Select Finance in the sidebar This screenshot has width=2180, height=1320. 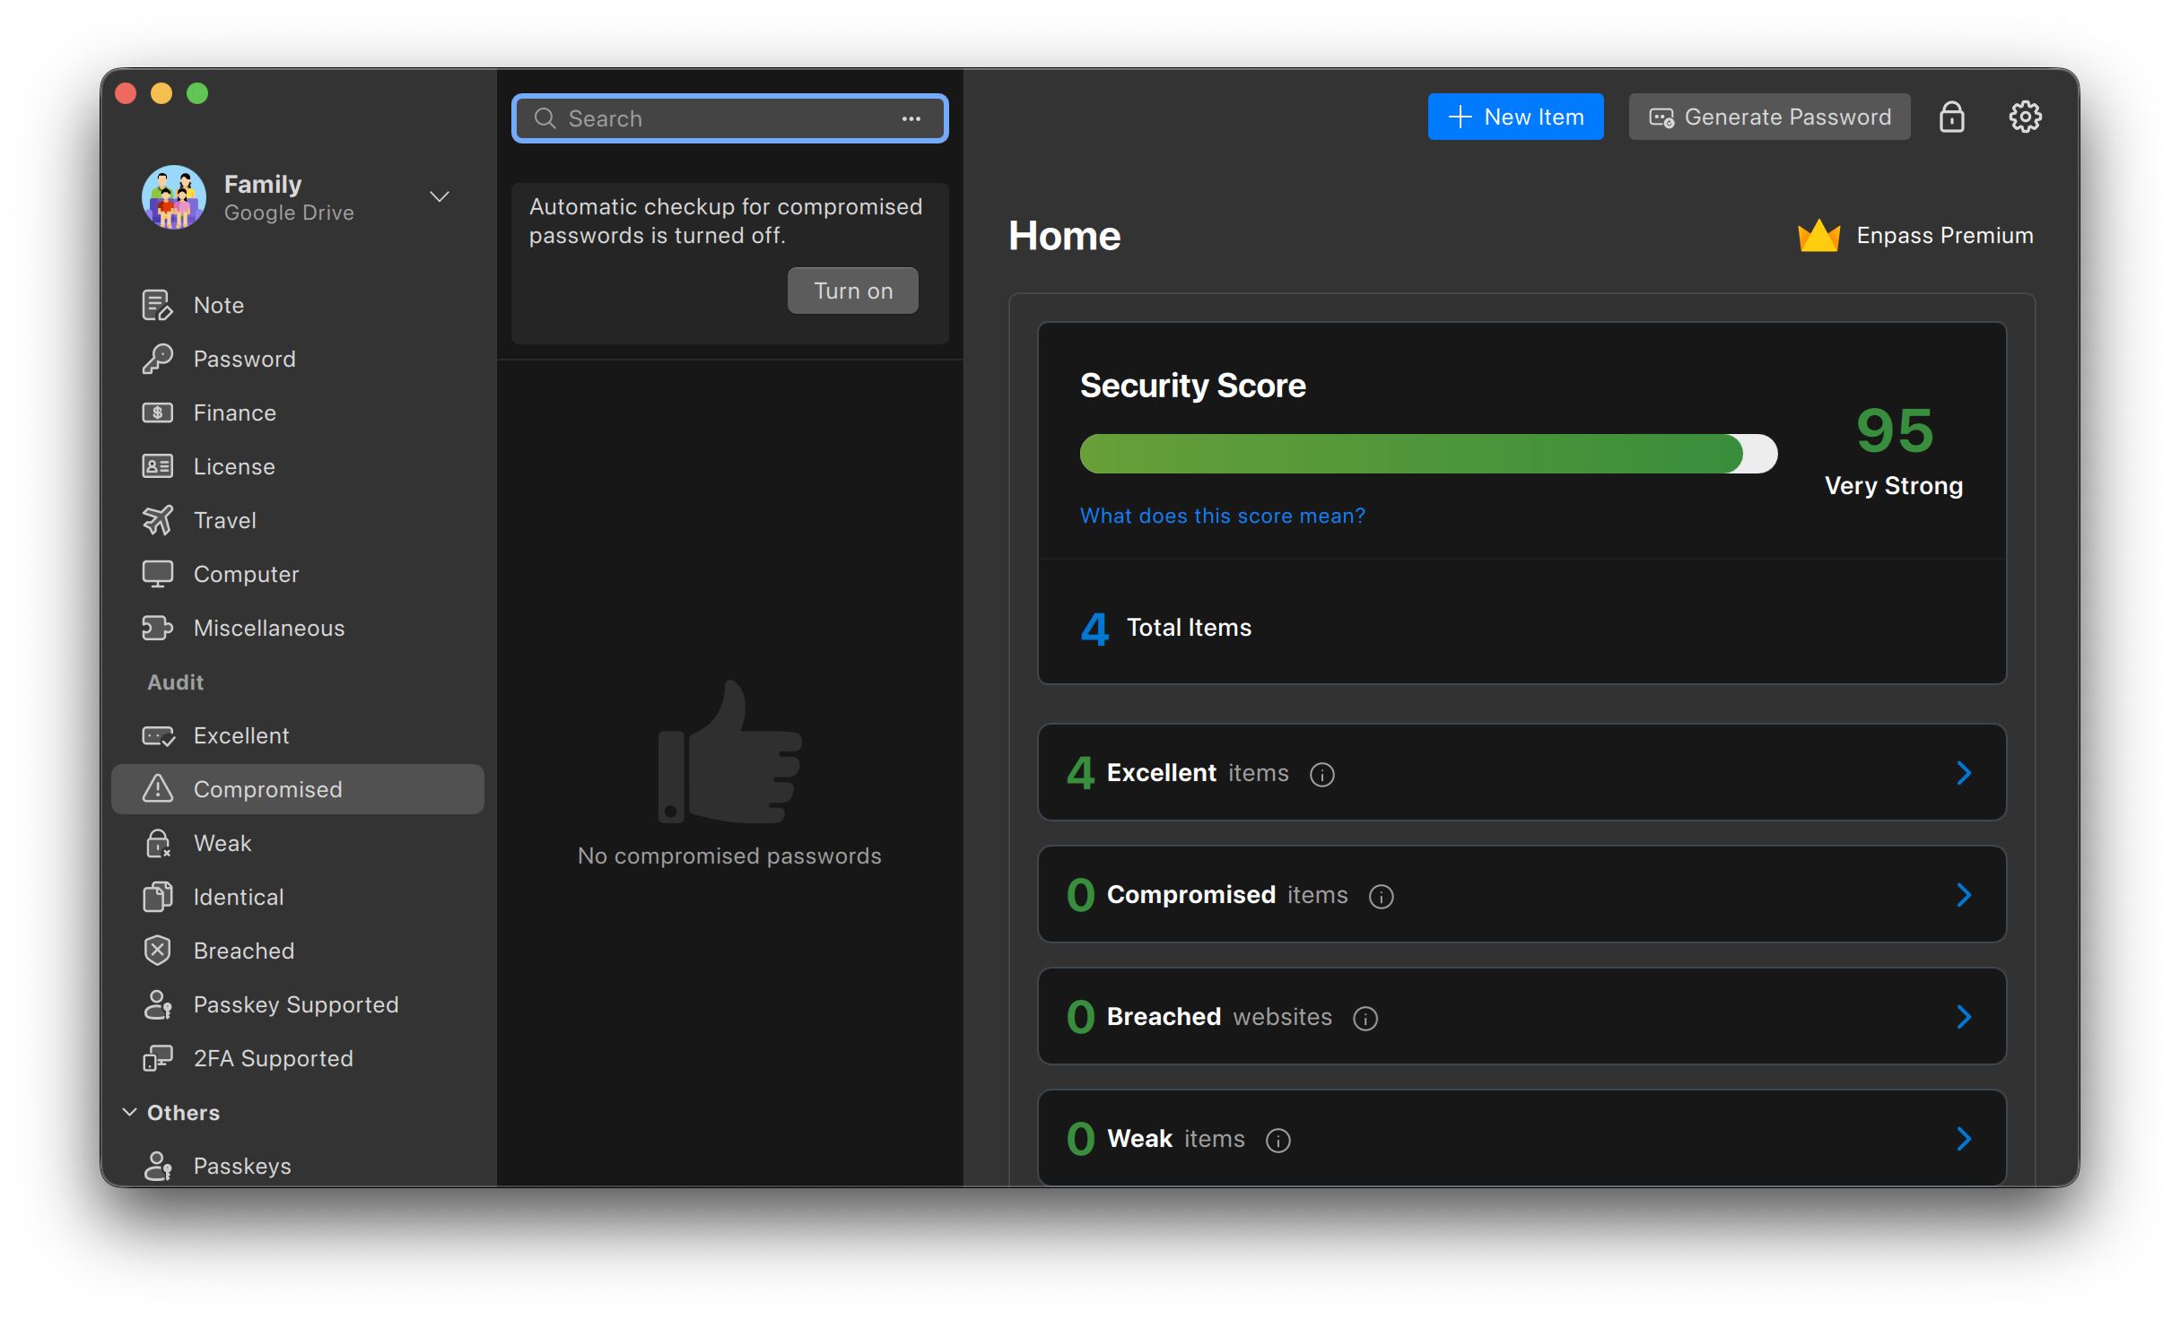pyautogui.click(x=298, y=412)
